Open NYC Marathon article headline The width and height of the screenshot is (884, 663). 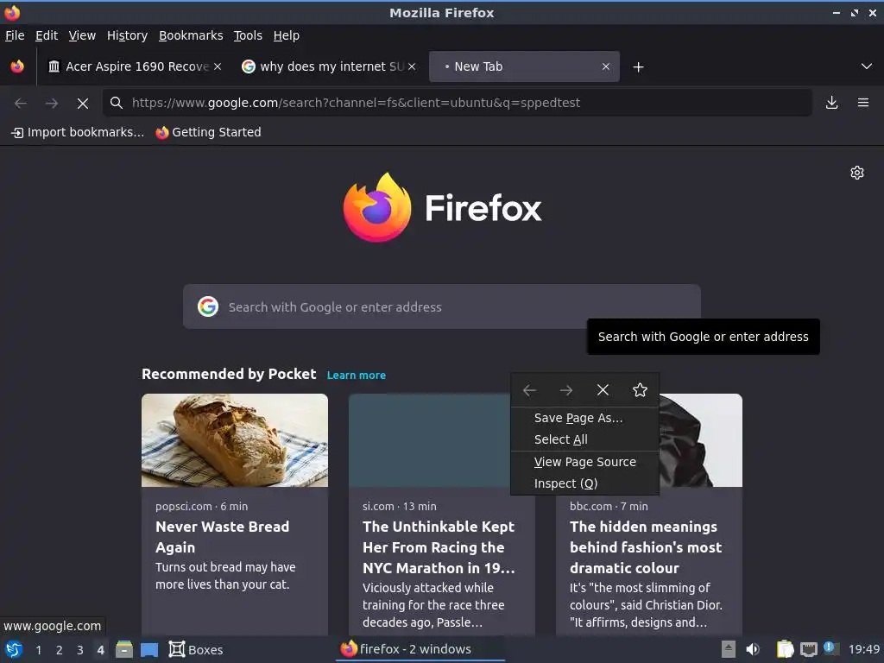[439, 546]
